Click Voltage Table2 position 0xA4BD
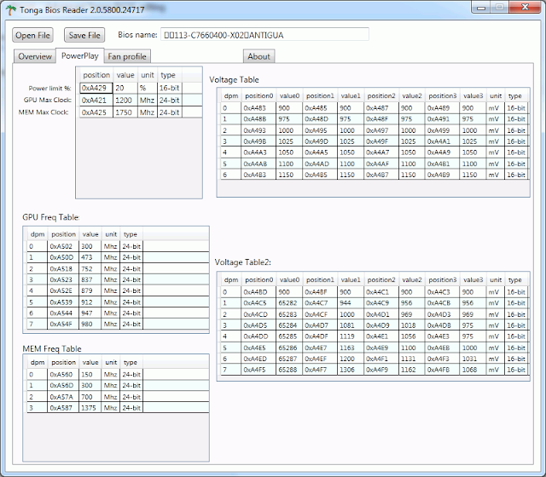Screen dimensions: 546x477 point(258,292)
